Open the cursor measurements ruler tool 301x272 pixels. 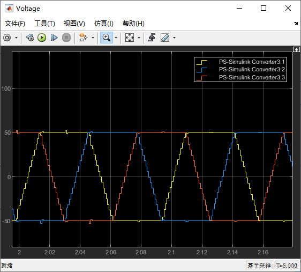(x=165, y=38)
